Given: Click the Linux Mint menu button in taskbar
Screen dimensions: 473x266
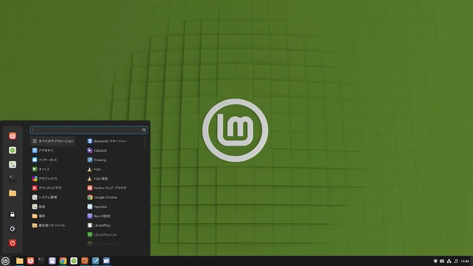Looking at the screenshot, I should [6, 261].
